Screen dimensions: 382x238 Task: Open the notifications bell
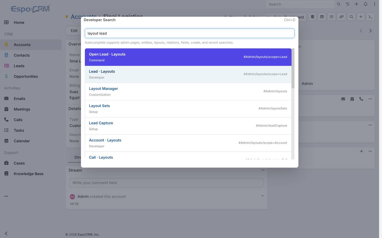coord(366,4)
